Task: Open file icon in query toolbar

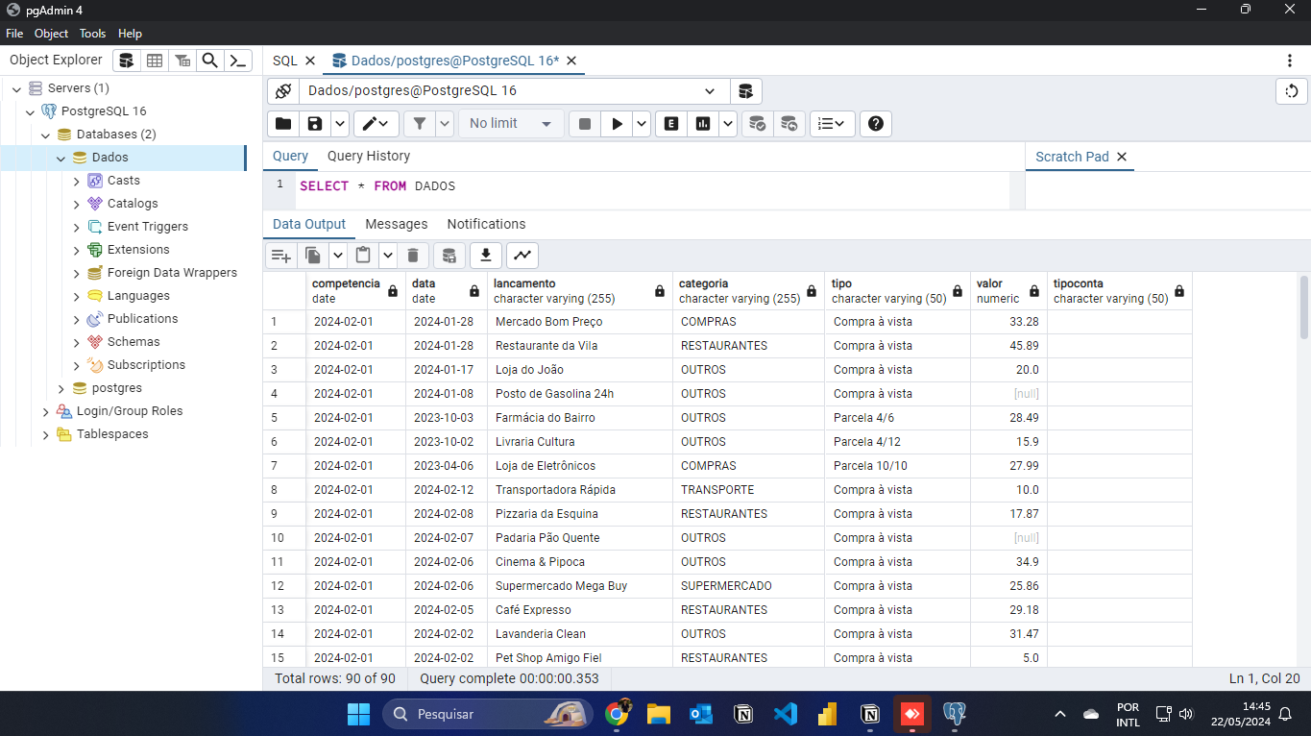Action: [282, 123]
